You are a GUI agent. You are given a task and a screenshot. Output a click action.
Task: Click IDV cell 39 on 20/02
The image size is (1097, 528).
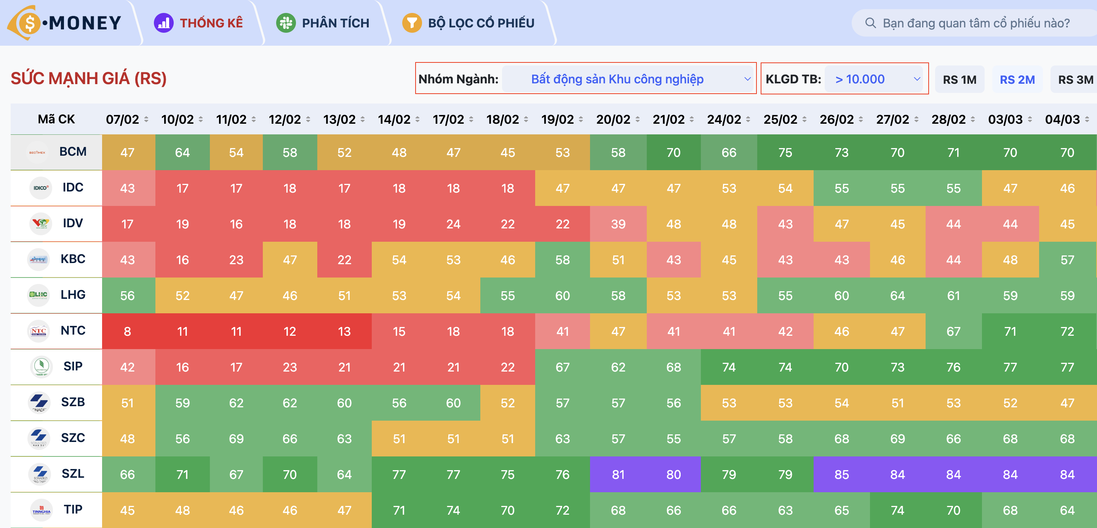point(618,224)
